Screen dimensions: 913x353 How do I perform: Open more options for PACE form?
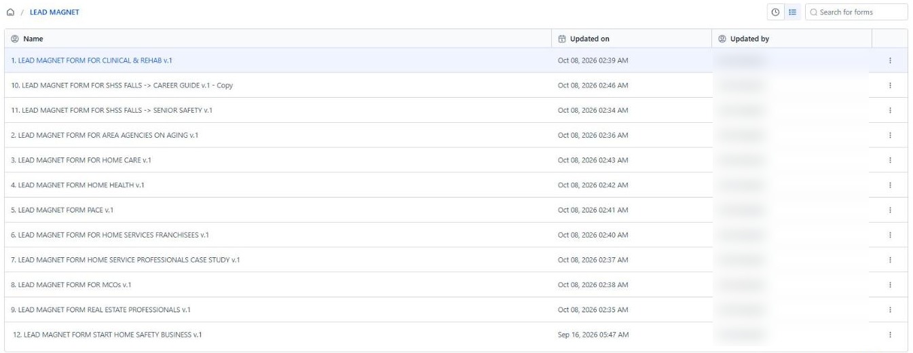[890, 210]
